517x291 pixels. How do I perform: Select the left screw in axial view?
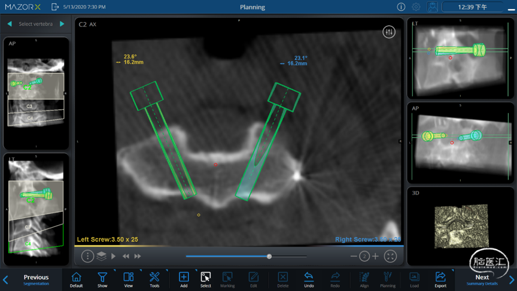click(163, 140)
